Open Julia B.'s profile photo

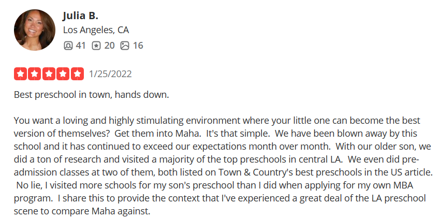[x=35, y=30]
